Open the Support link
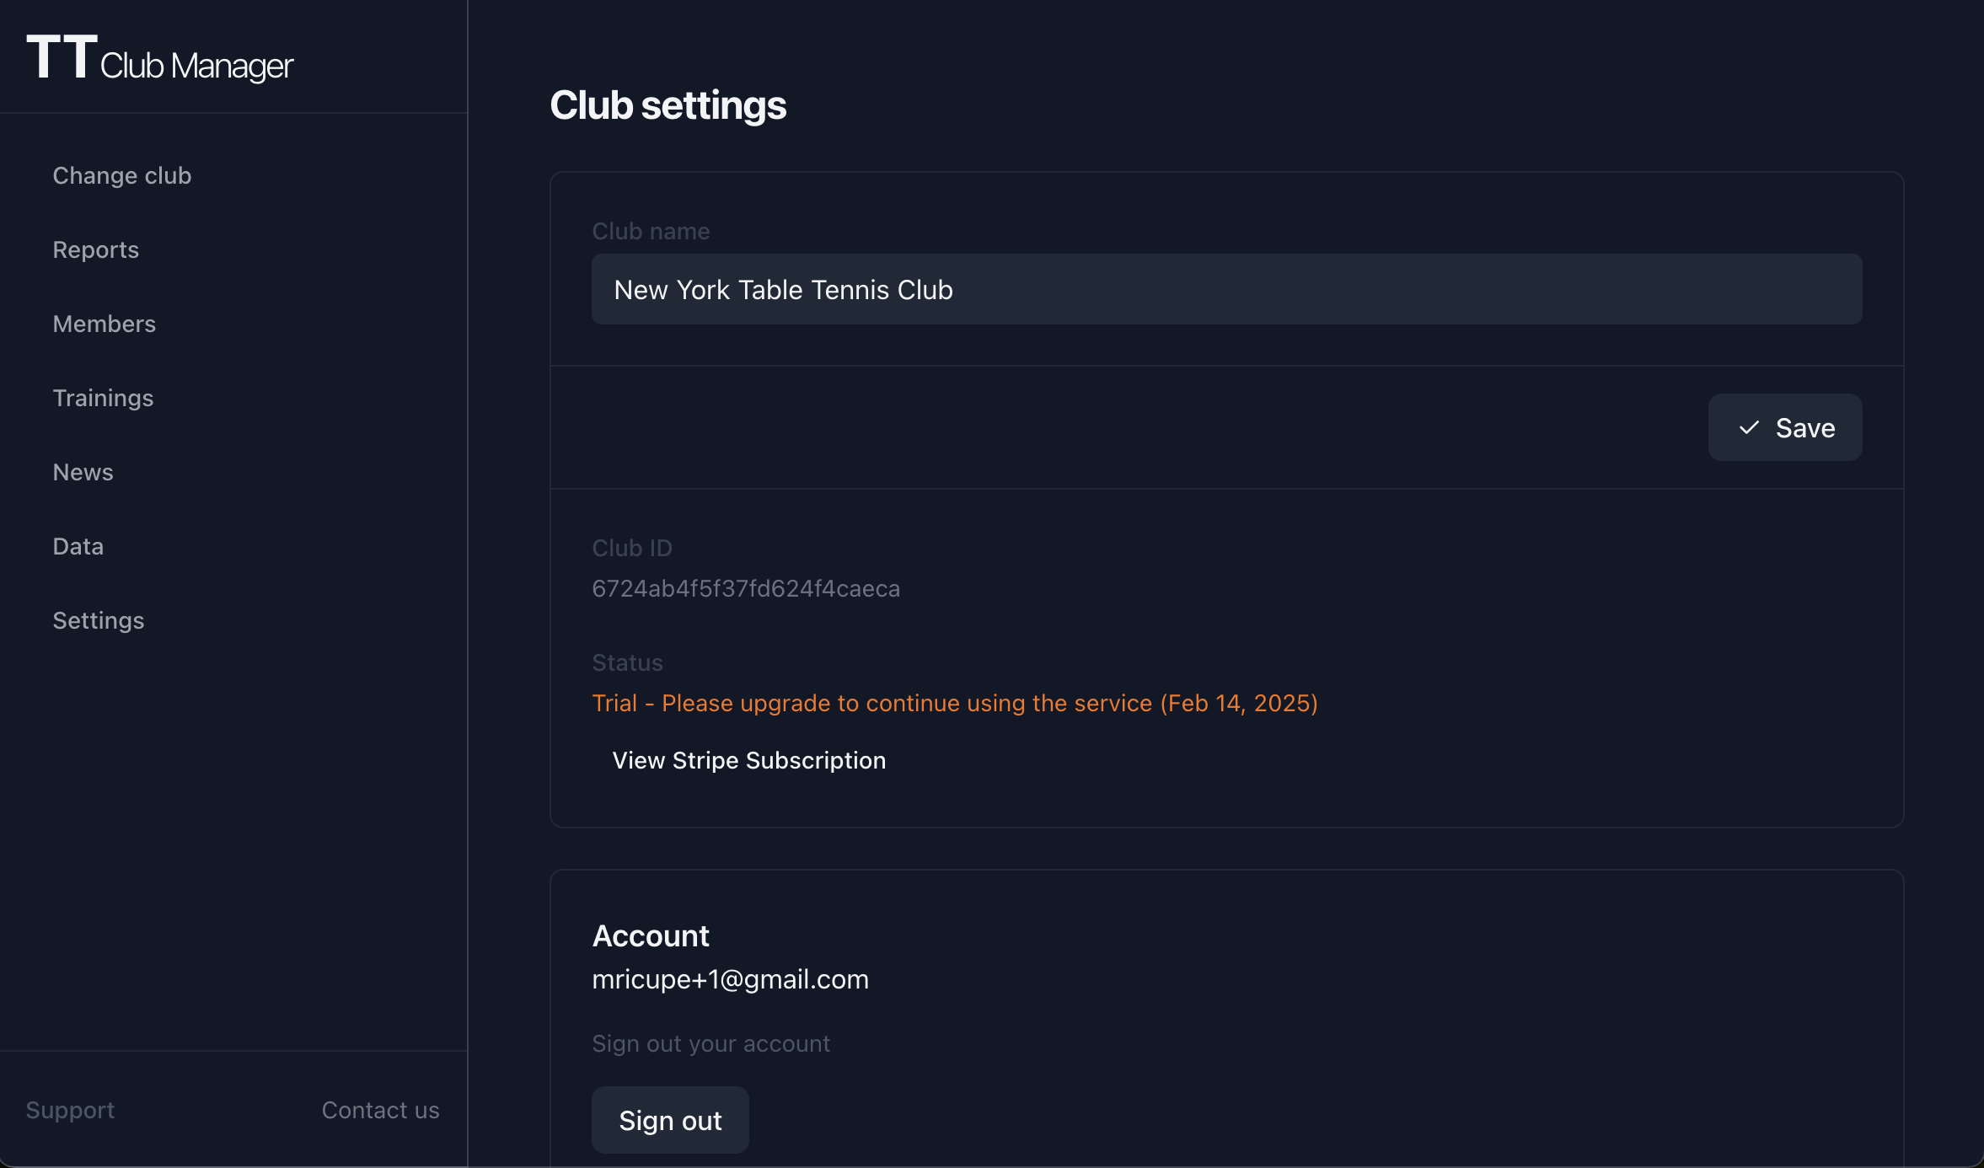Viewport: 1984px width, 1168px height. pyautogui.click(x=70, y=1110)
